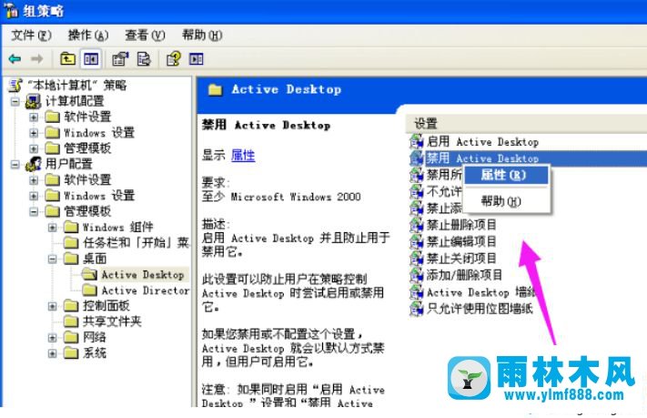This screenshot has height=418, width=647.
Task: Click the 禁止删除项目 policy icon
Action: tap(417, 225)
